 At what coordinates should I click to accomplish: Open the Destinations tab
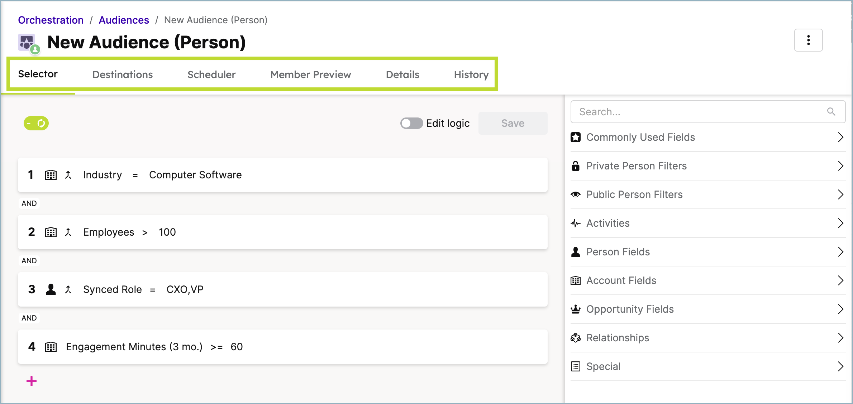[123, 74]
